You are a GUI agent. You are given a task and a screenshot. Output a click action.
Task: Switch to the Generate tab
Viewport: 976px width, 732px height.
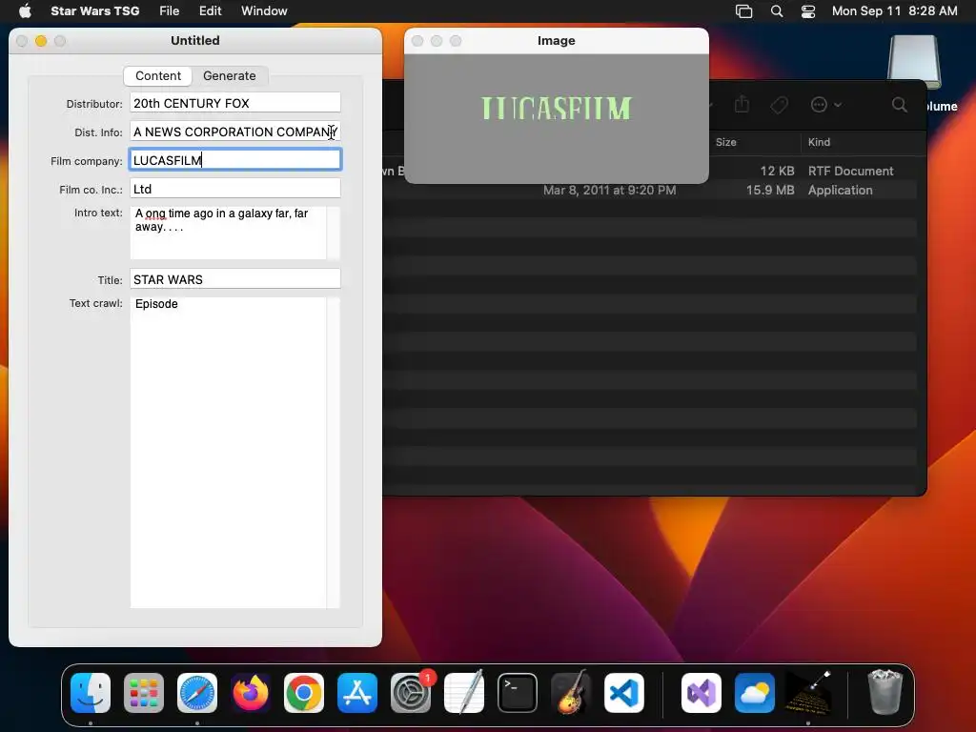tap(229, 75)
